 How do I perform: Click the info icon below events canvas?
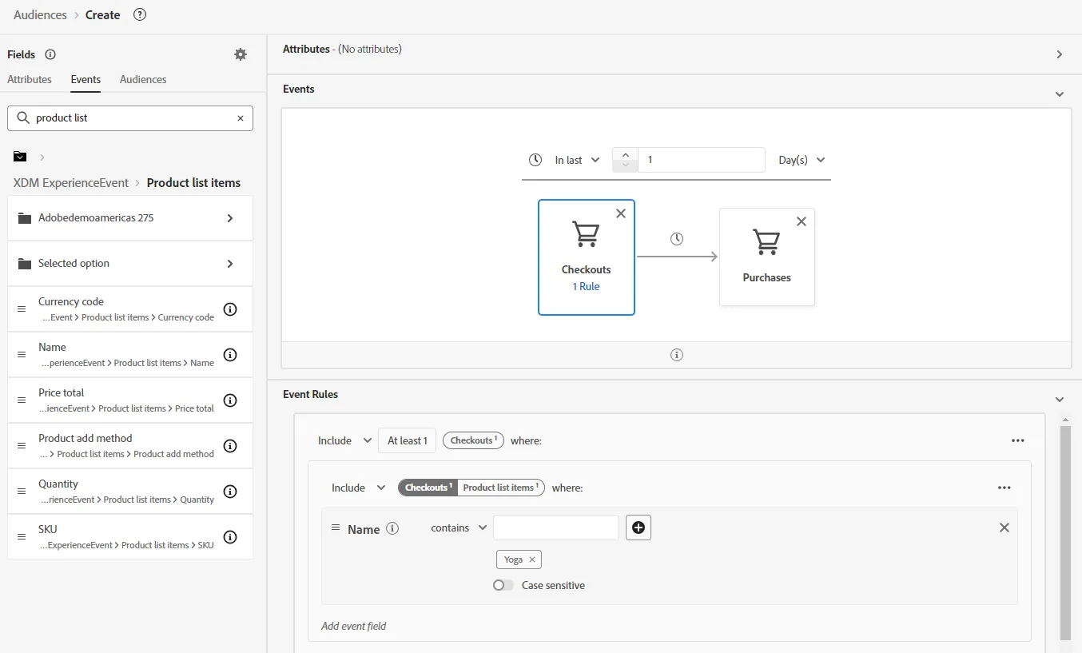[677, 355]
